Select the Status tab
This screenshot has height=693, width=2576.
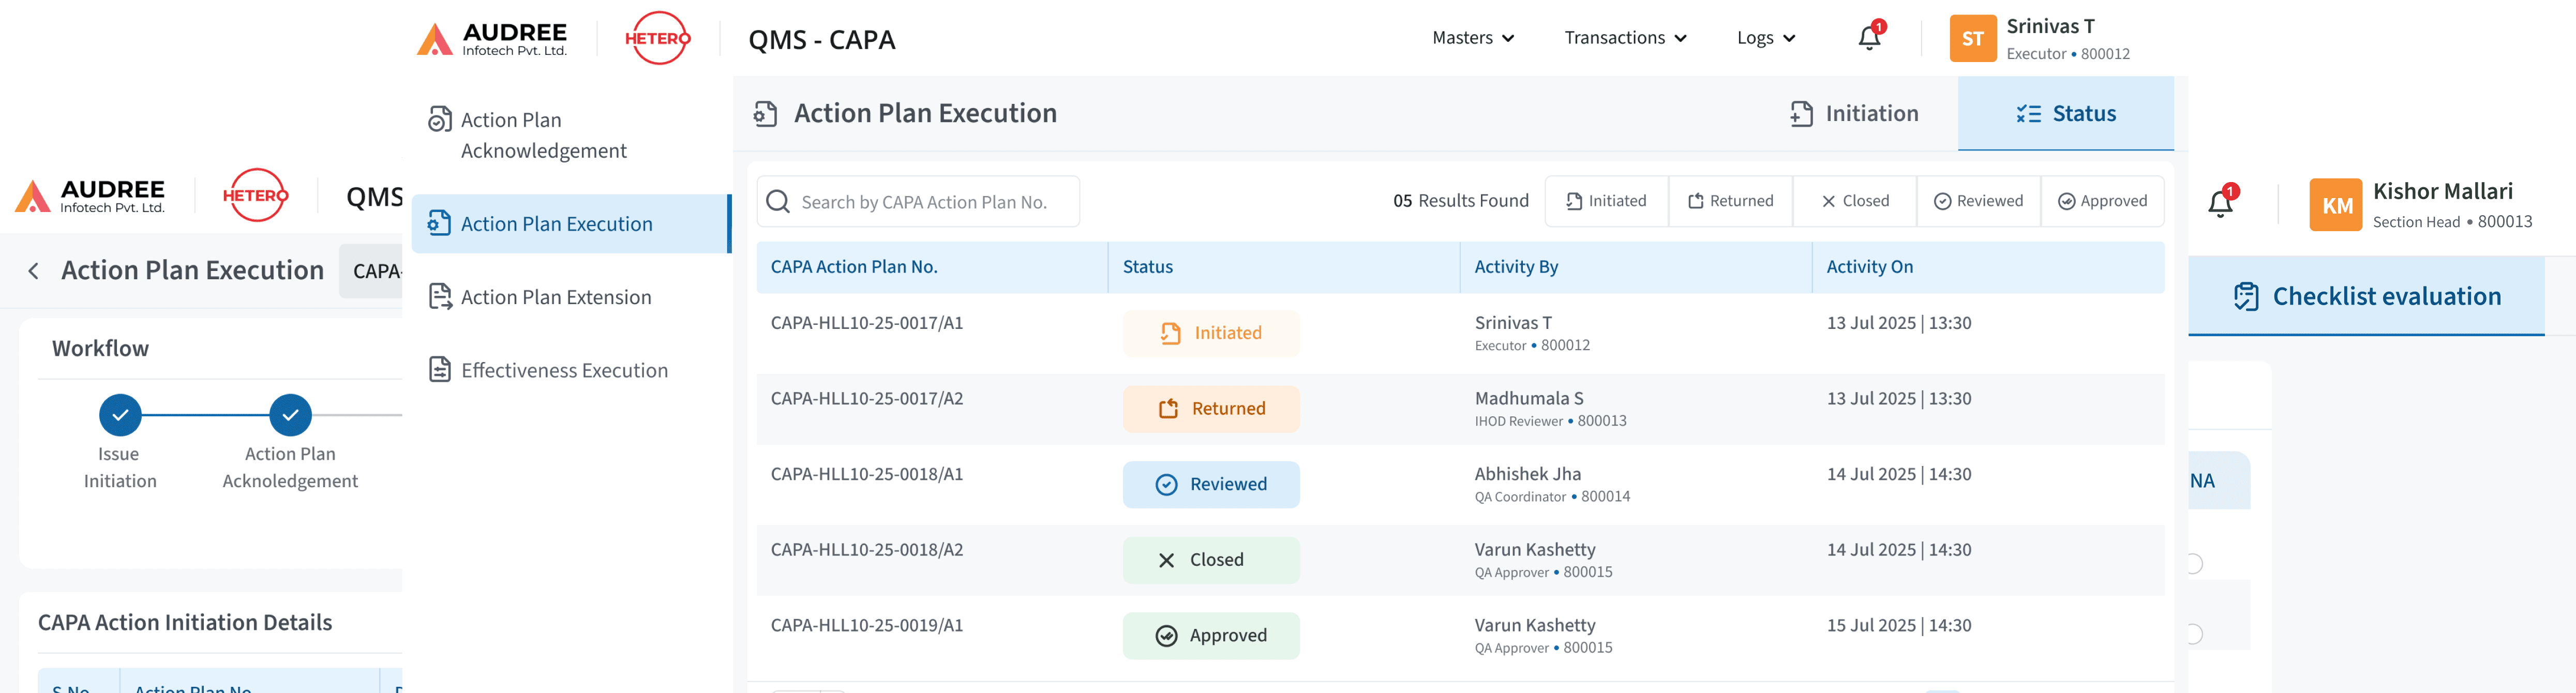coord(2065,113)
